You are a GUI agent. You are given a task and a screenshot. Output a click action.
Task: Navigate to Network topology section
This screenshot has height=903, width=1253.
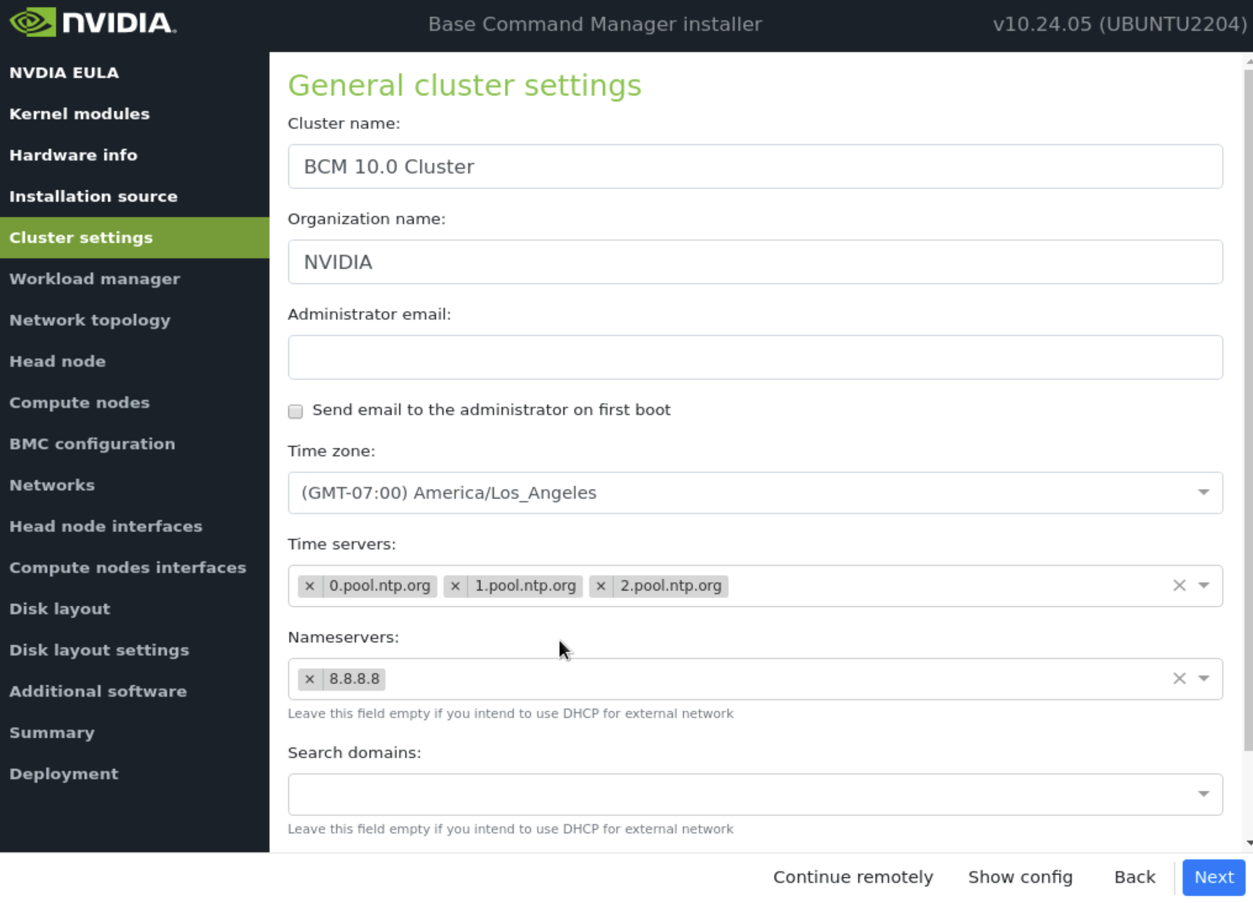(90, 319)
